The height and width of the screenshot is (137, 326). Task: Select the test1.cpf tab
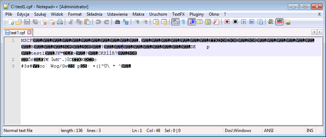[18, 33]
